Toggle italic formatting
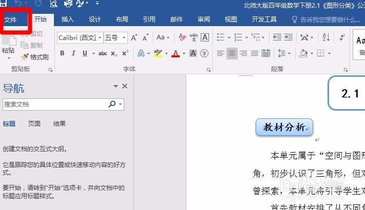The image size is (365, 210). (73, 53)
